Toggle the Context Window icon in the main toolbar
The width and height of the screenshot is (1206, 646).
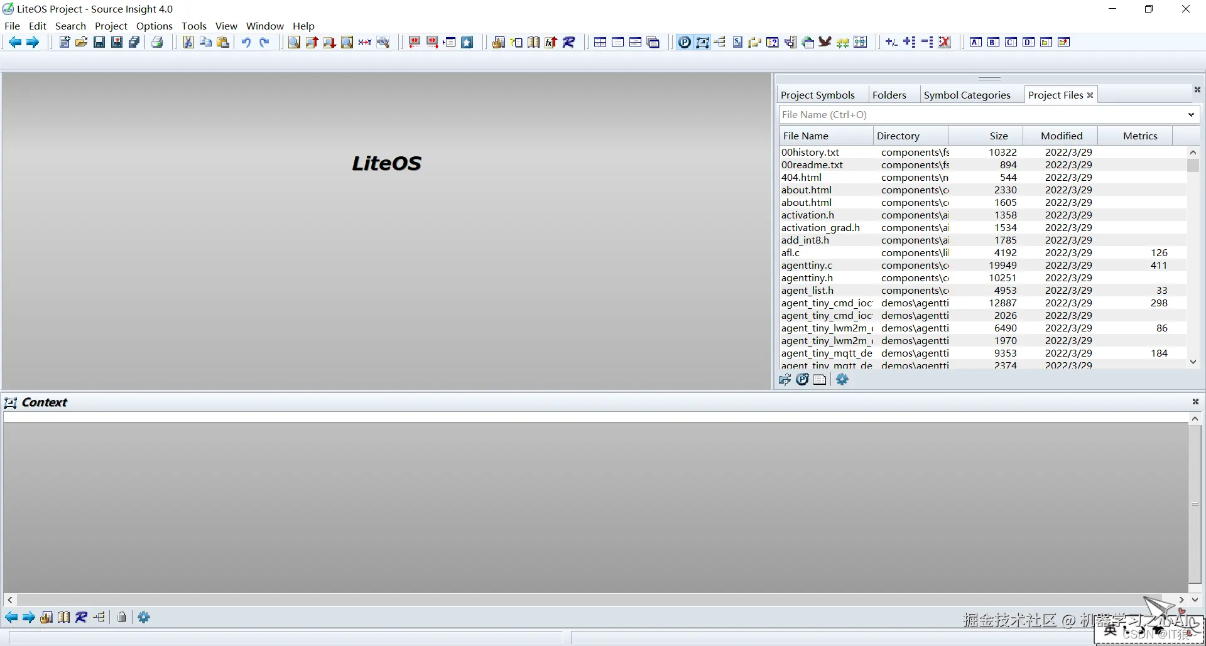click(702, 42)
